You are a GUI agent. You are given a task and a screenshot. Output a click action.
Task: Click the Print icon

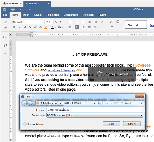pos(13,9)
